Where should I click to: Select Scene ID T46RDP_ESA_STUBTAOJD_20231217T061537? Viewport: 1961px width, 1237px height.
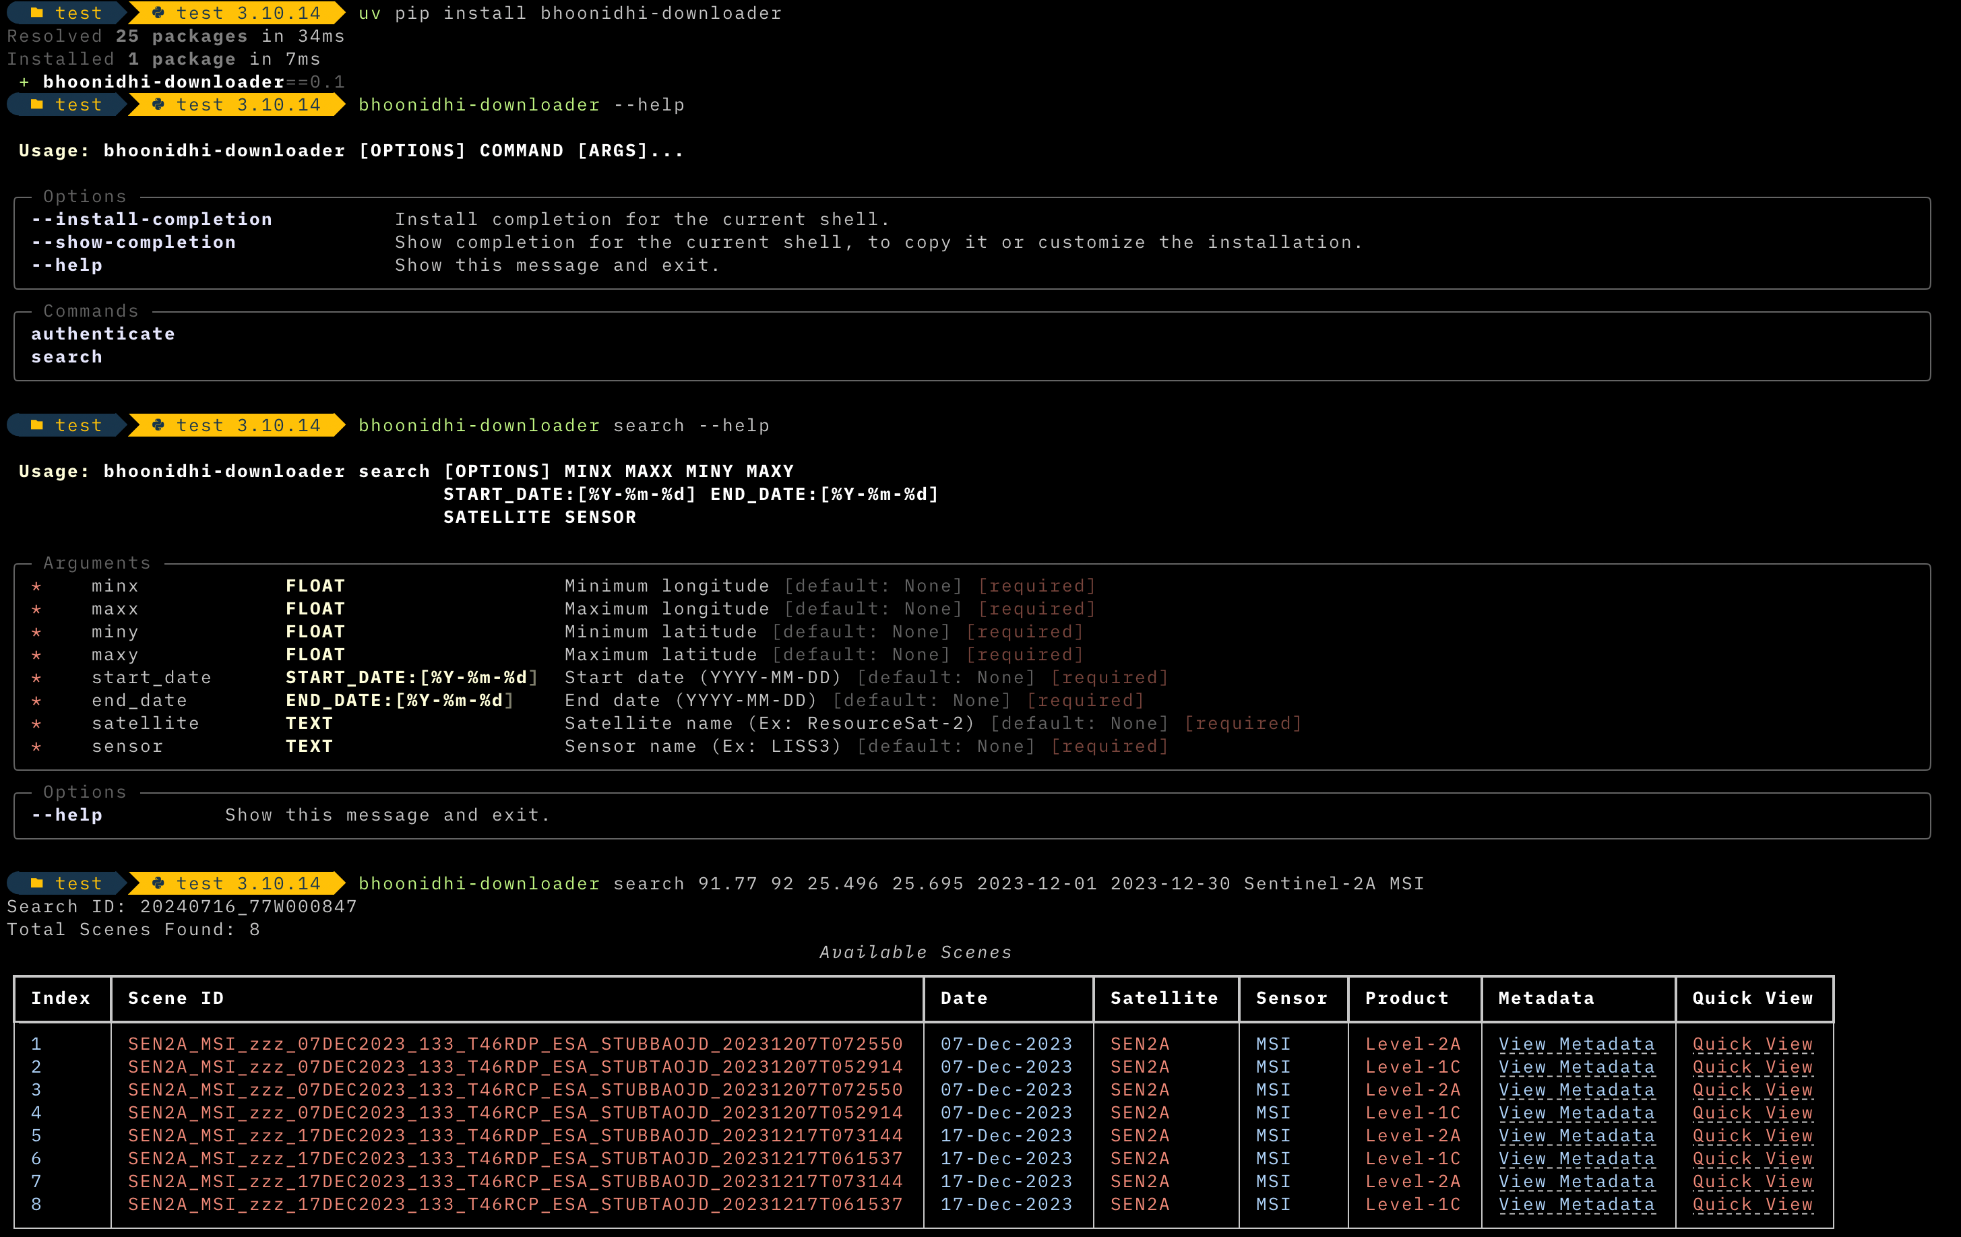click(x=515, y=1158)
